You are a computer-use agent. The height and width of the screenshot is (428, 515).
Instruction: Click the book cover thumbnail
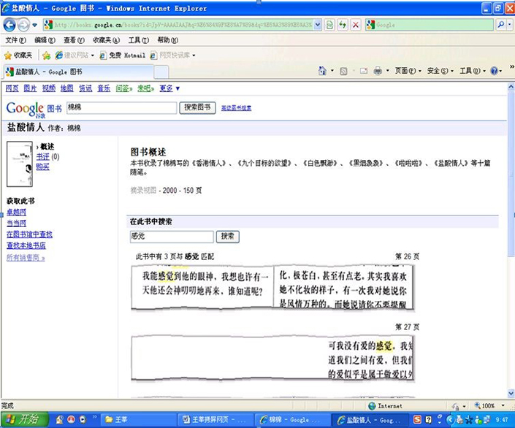(x=20, y=164)
